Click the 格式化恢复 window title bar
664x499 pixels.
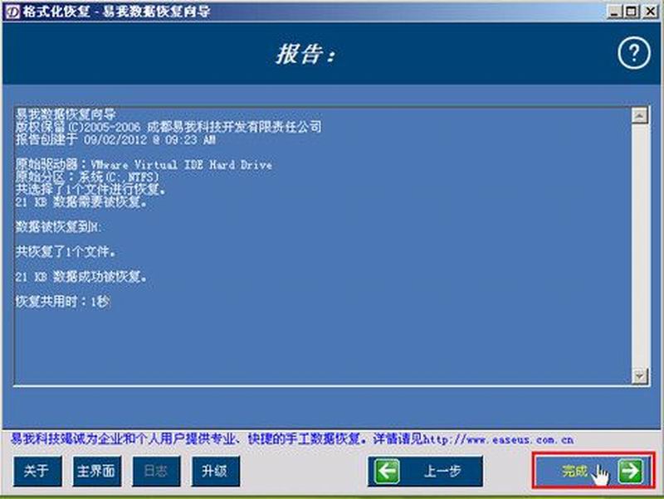(249, 11)
